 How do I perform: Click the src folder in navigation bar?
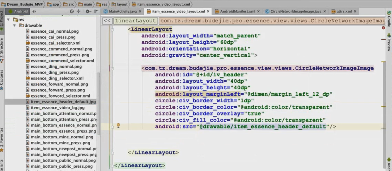point(69,4)
